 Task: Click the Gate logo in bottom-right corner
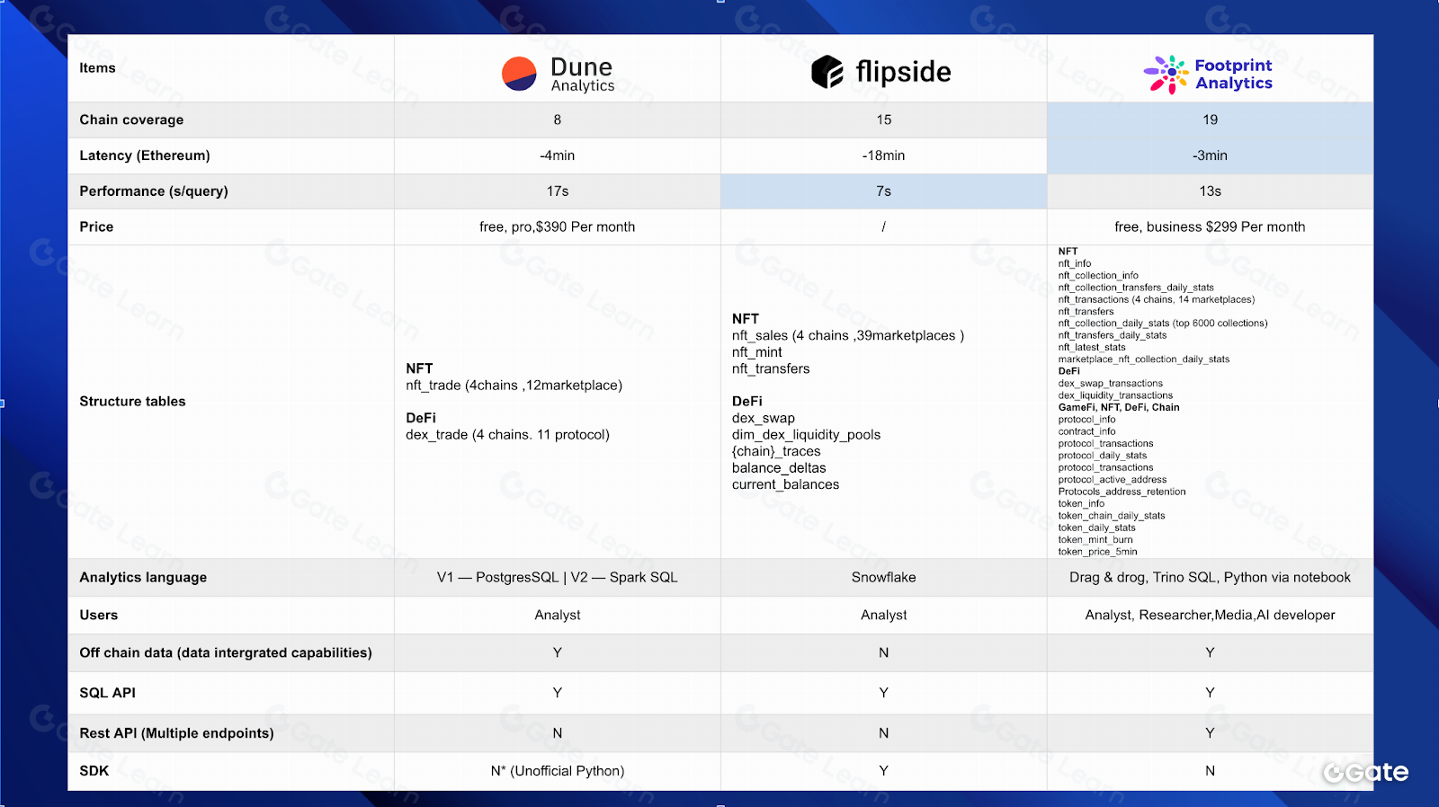1365,772
